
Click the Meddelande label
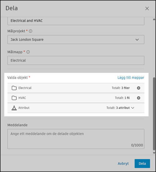(17, 125)
